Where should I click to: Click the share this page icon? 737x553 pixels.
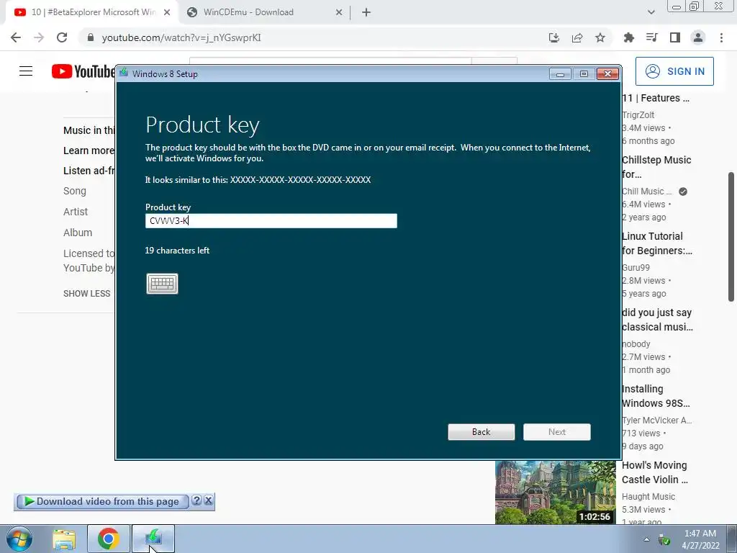(577, 37)
